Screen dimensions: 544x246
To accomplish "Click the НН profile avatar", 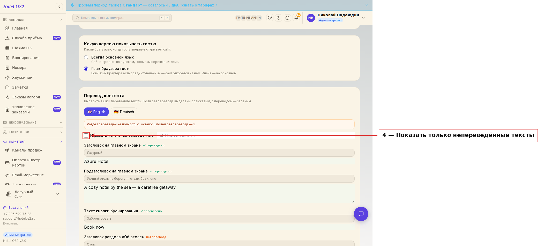I will pos(311,18).
